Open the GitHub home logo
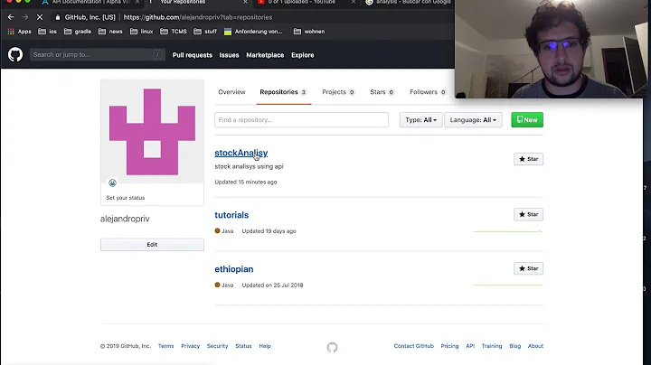The height and width of the screenshot is (365, 651). tap(15, 55)
